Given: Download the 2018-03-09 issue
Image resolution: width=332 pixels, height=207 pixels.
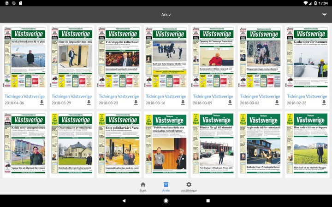Looking at the screenshot, I should (230, 103).
